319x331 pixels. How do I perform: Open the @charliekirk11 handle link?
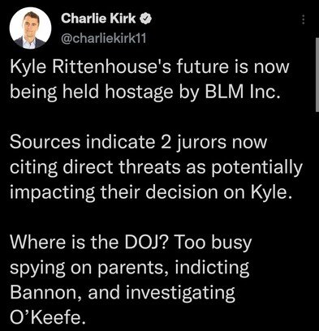point(104,39)
